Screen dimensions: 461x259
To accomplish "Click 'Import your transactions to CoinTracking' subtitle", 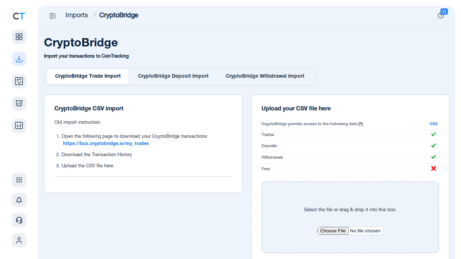I will [86, 56].
